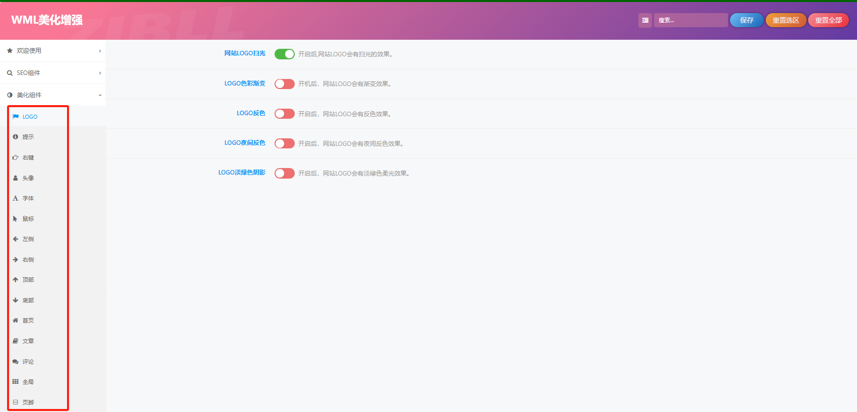Go to the 顶部 settings
Image resolution: width=857 pixels, height=412 pixels.
(53, 280)
